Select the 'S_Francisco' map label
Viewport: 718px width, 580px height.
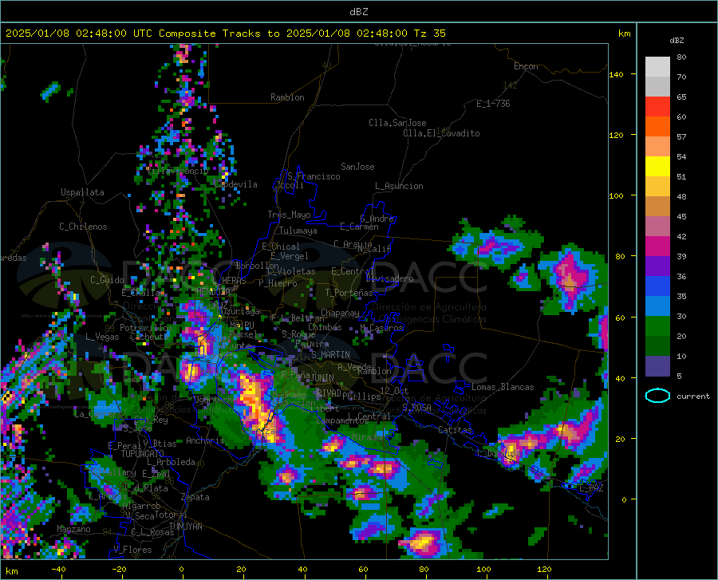pos(314,176)
